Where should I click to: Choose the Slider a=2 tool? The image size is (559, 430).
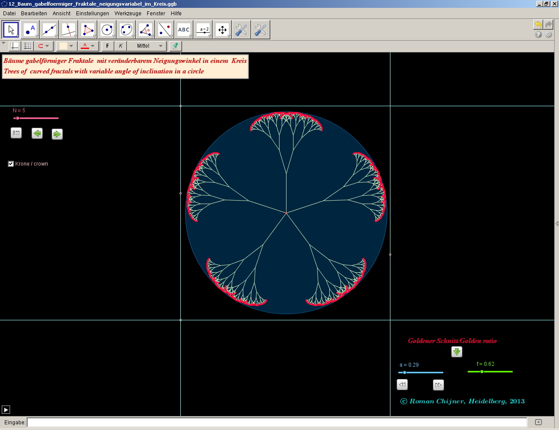pos(204,30)
